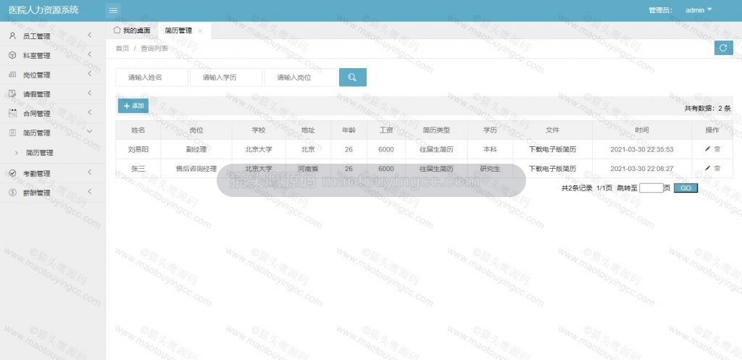Delete the 刘易阳 row with trash icon
The height and width of the screenshot is (360, 742).
pyautogui.click(x=717, y=149)
